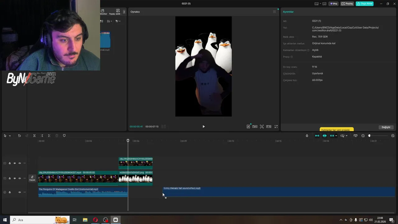
Task: Open audio track more options
Action: point(25,192)
